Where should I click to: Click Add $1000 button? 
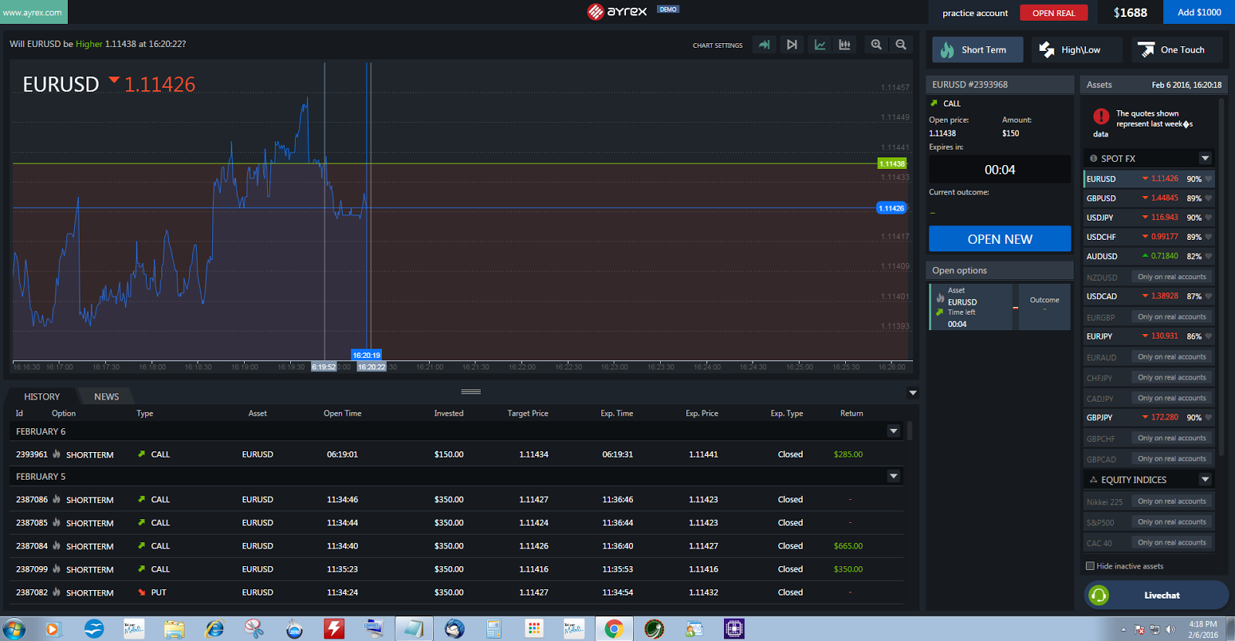[x=1199, y=12]
